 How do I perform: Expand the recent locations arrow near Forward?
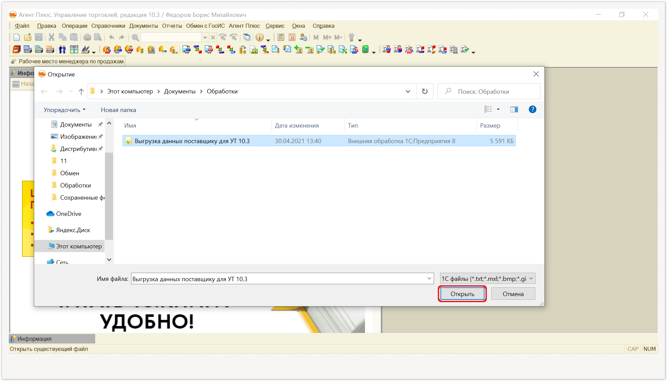pos(71,91)
